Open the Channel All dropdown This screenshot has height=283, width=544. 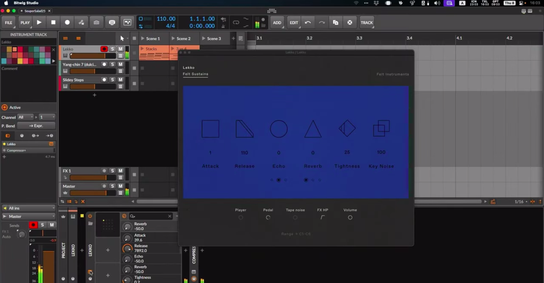[26, 117]
